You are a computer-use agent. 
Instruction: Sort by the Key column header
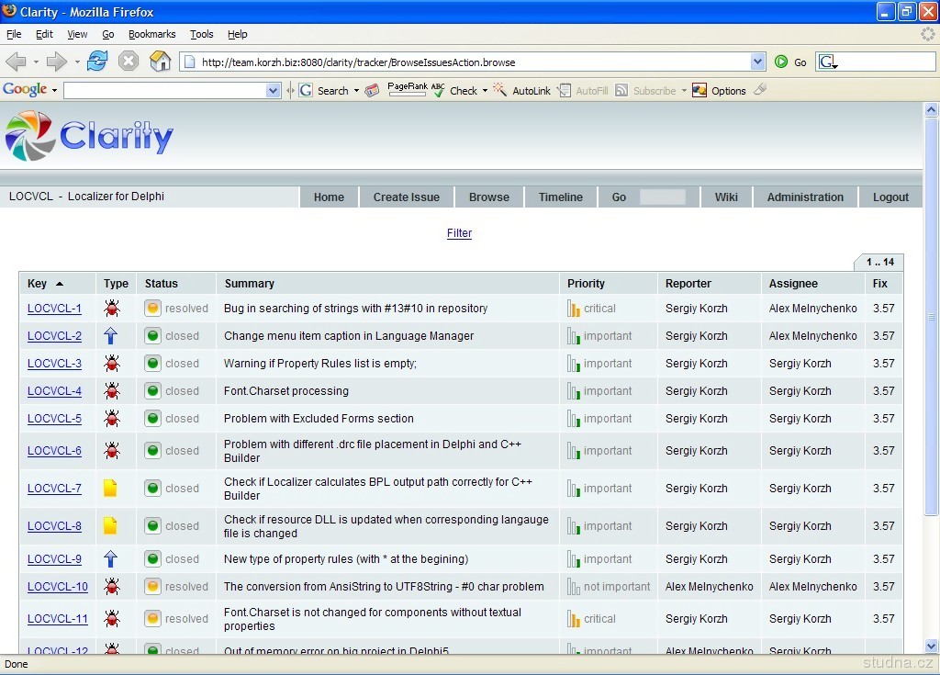point(38,284)
